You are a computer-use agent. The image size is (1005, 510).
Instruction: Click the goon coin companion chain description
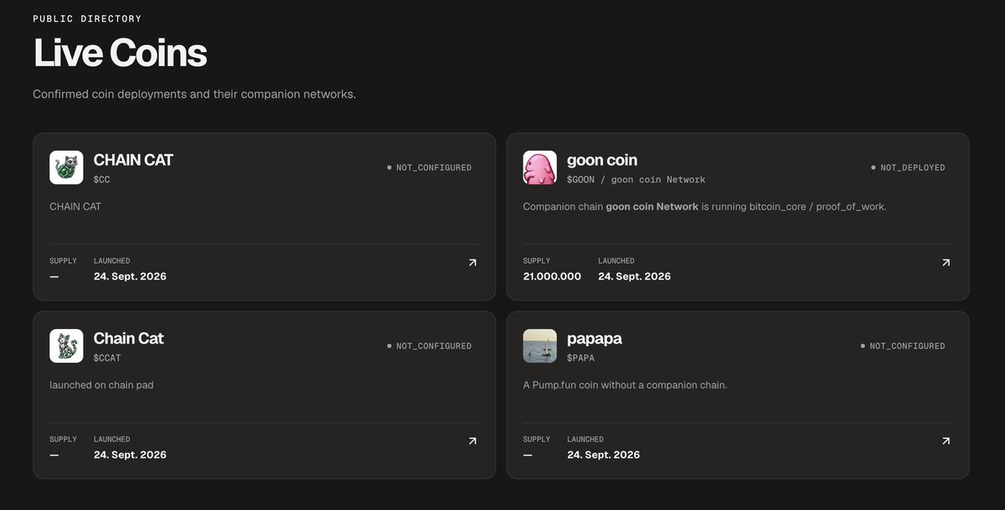pos(704,206)
